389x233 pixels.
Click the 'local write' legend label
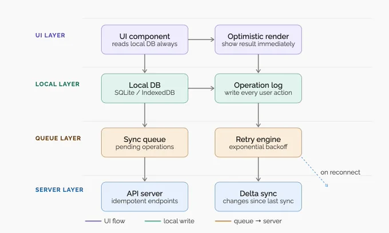(x=179, y=221)
